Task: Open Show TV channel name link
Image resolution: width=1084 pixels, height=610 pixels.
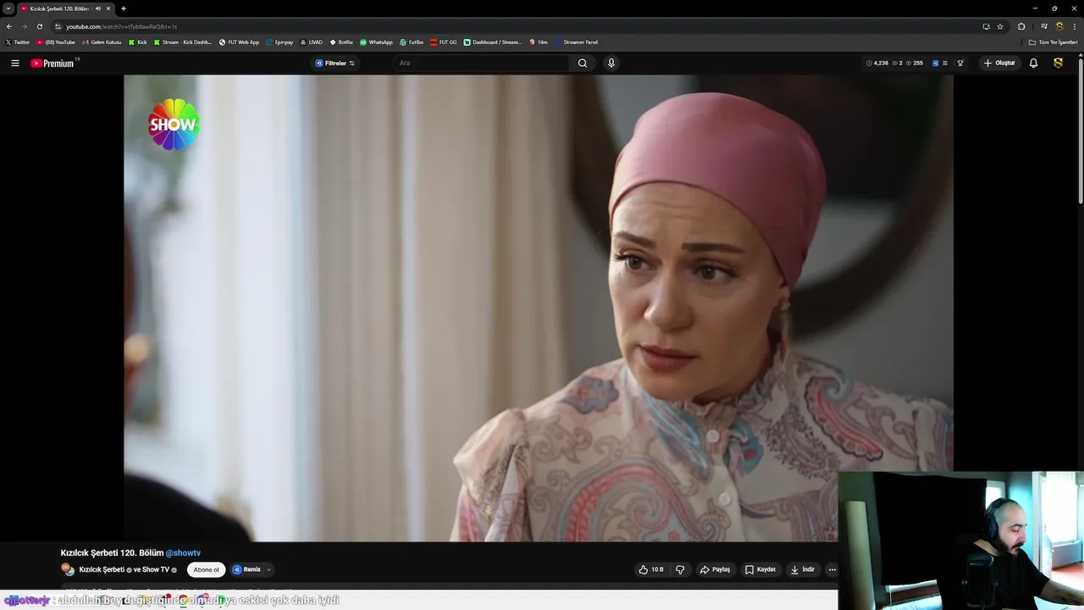Action: (156, 569)
